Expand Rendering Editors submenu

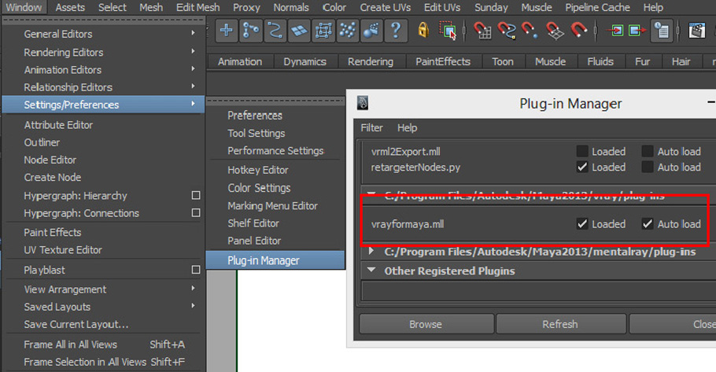click(193, 51)
